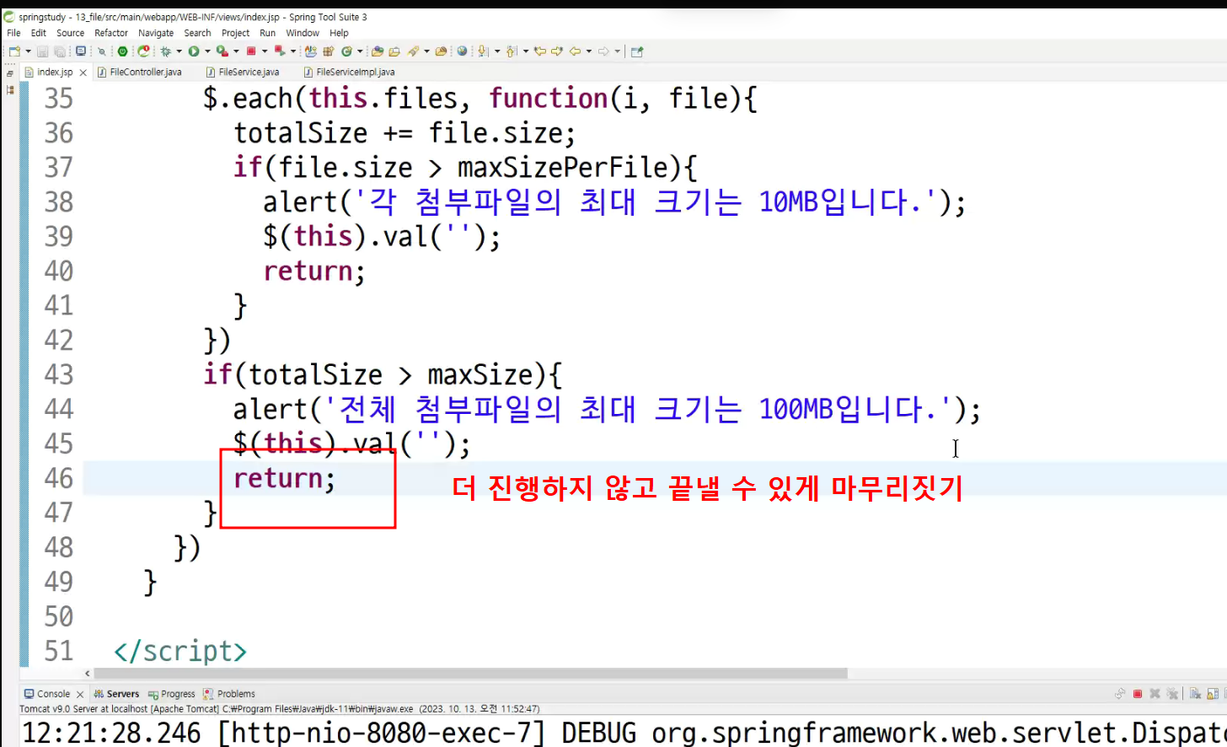This screenshot has width=1227, height=747.
Task: Click the Remove All Terminated Launches icon
Action: coord(1172,694)
